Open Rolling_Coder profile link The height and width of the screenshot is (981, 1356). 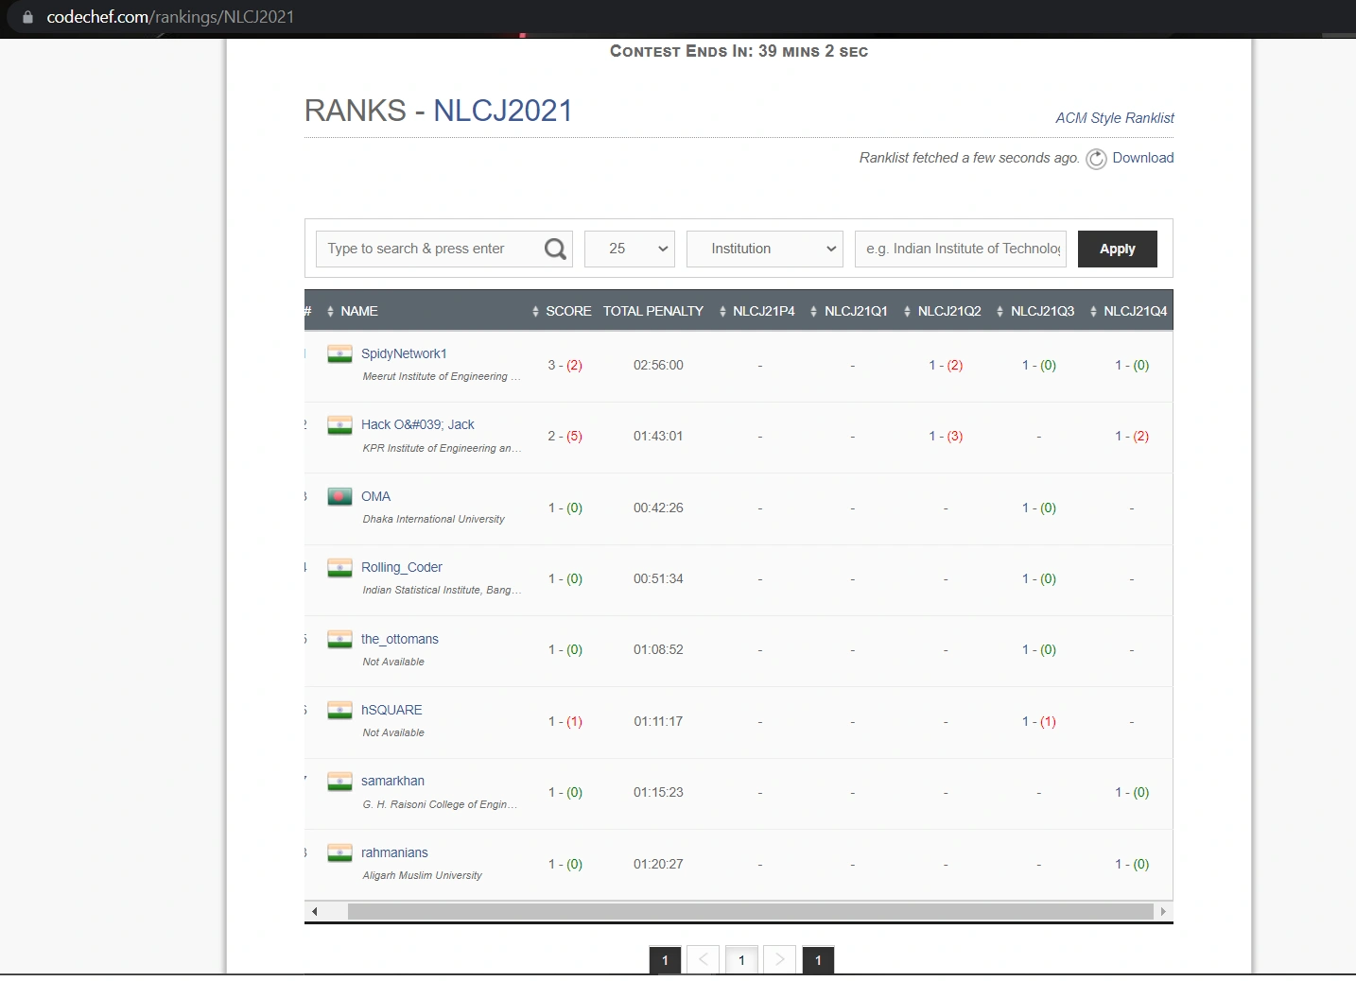click(x=402, y=567)
